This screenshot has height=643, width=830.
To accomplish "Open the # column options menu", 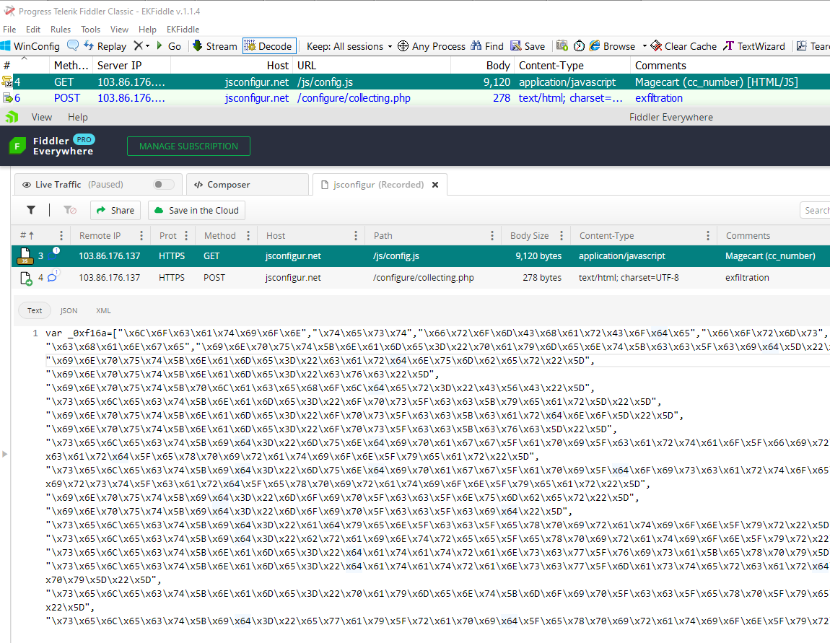I will (x=61, y=235).
